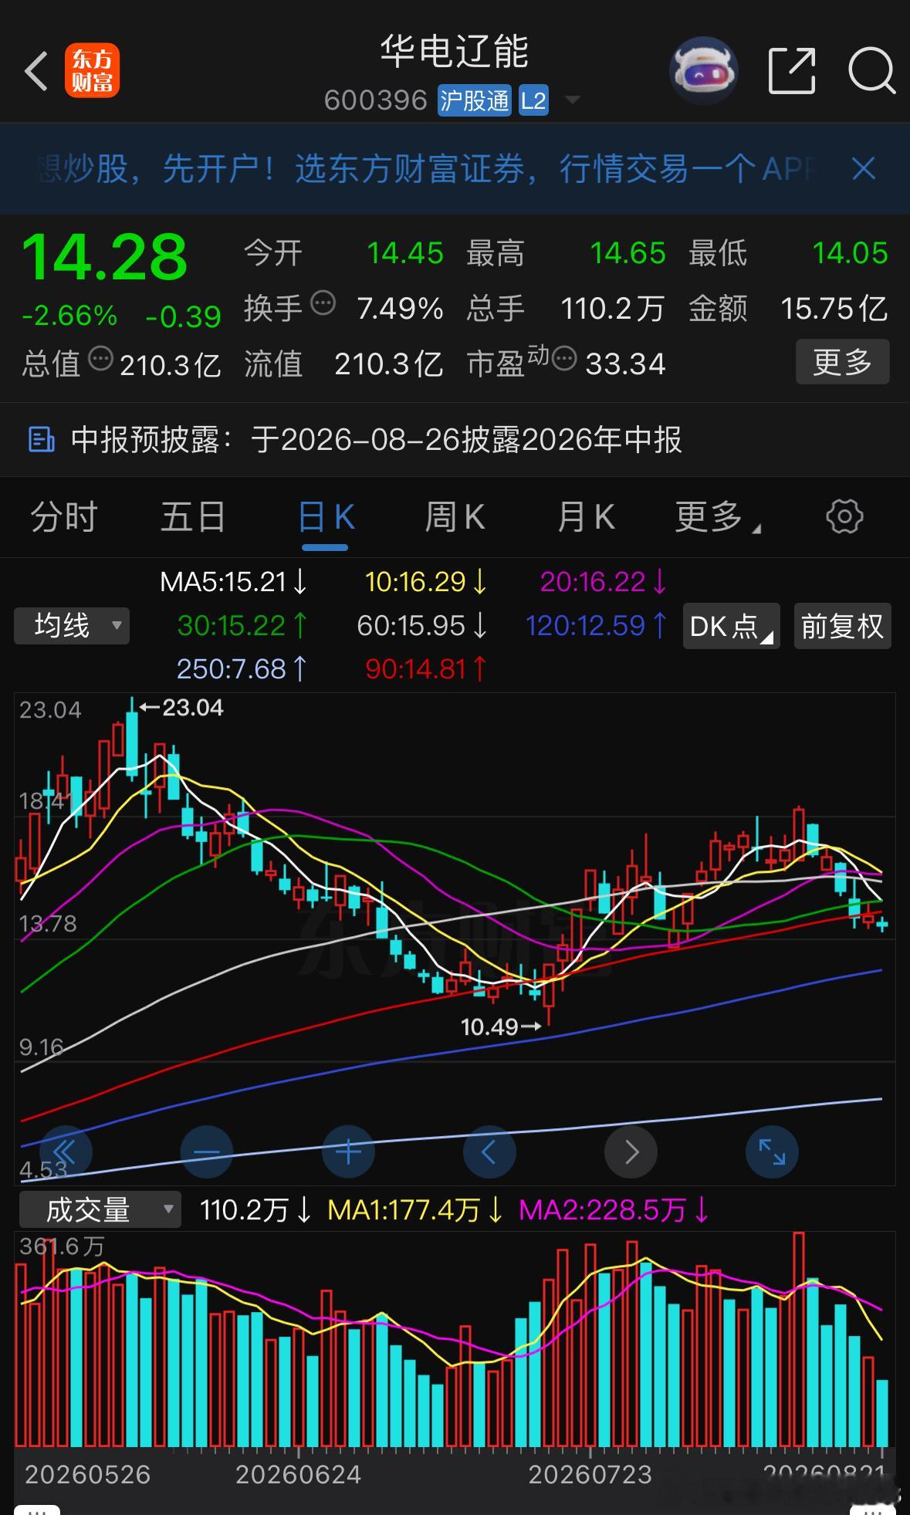Screen dimensions: 910x1515
Task: Open chart settings gear icon
Action: [x=844, y=516]
